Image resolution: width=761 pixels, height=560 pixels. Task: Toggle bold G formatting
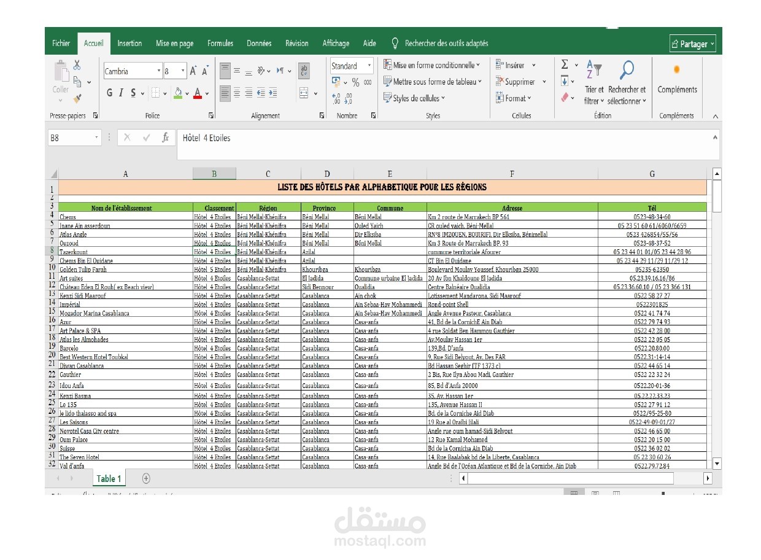coord(110,93)
